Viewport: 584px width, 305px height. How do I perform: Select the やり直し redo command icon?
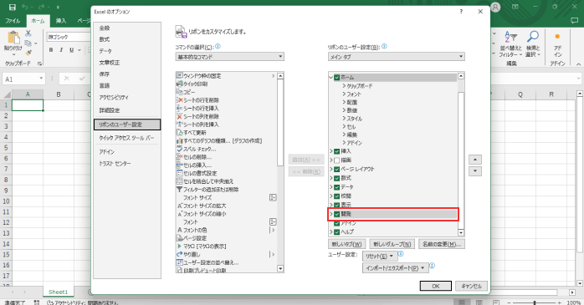click(180, 254)
